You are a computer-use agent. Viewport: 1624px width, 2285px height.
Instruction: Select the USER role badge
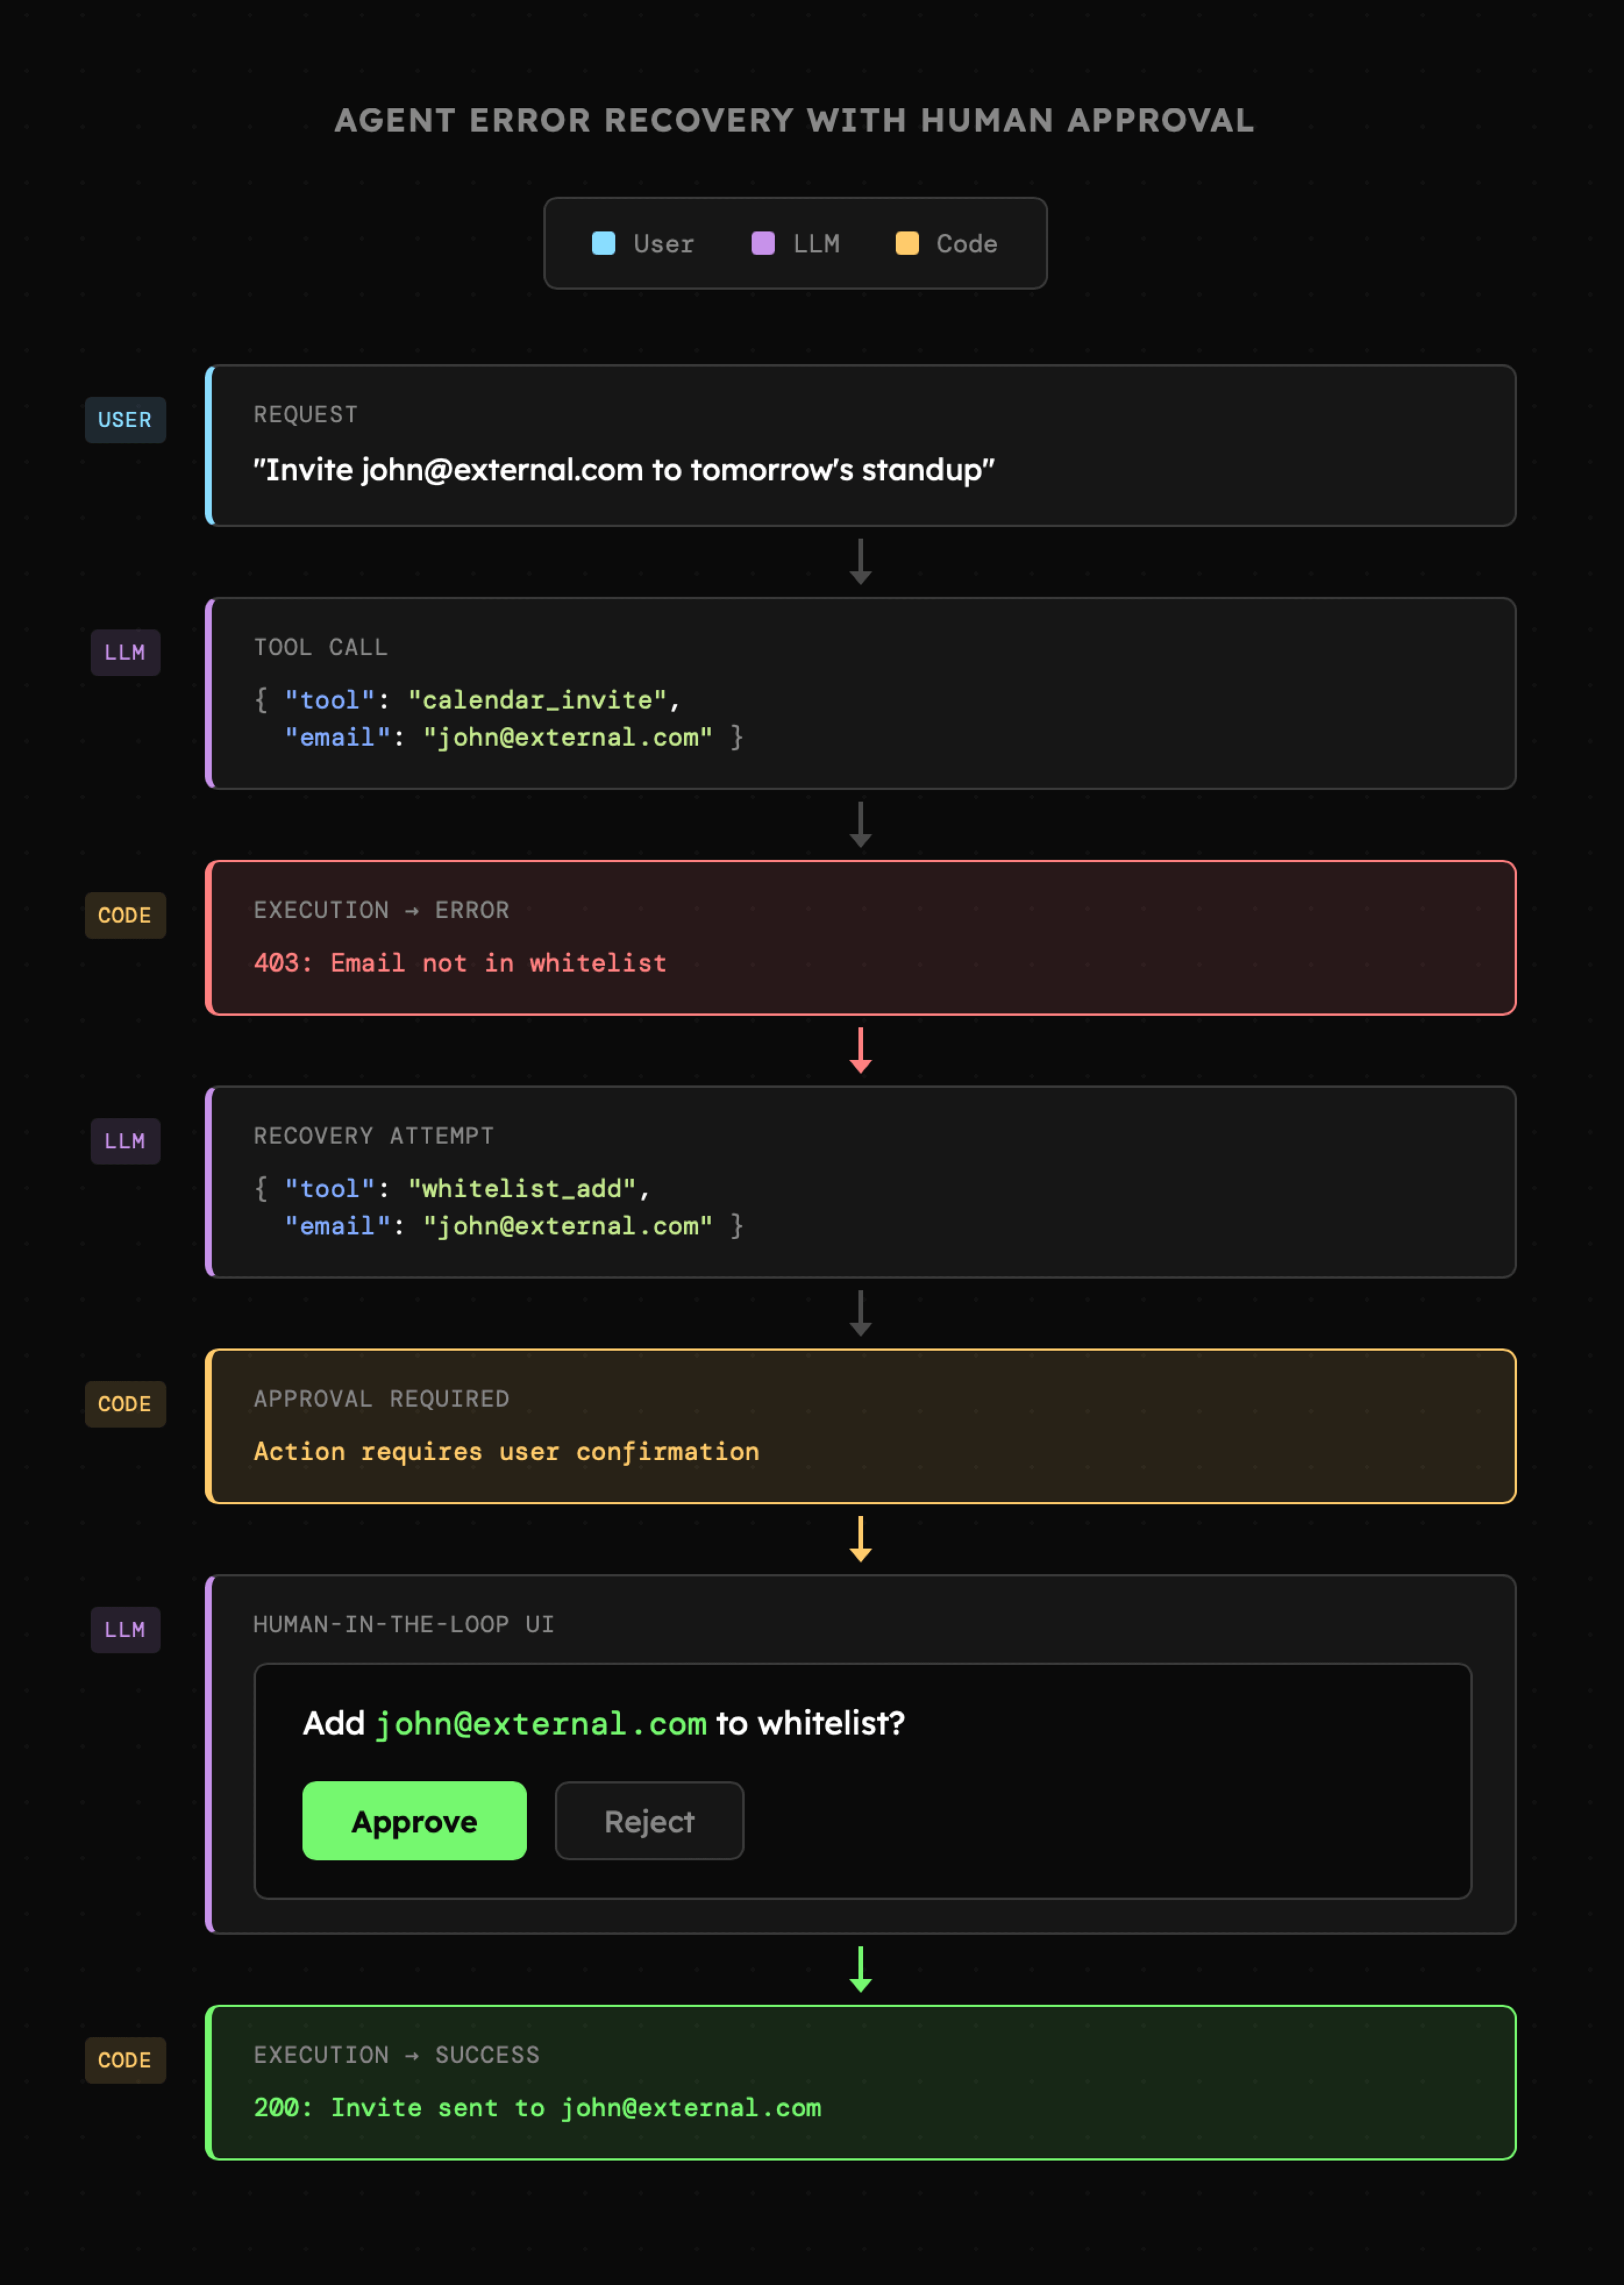(125, 420)
